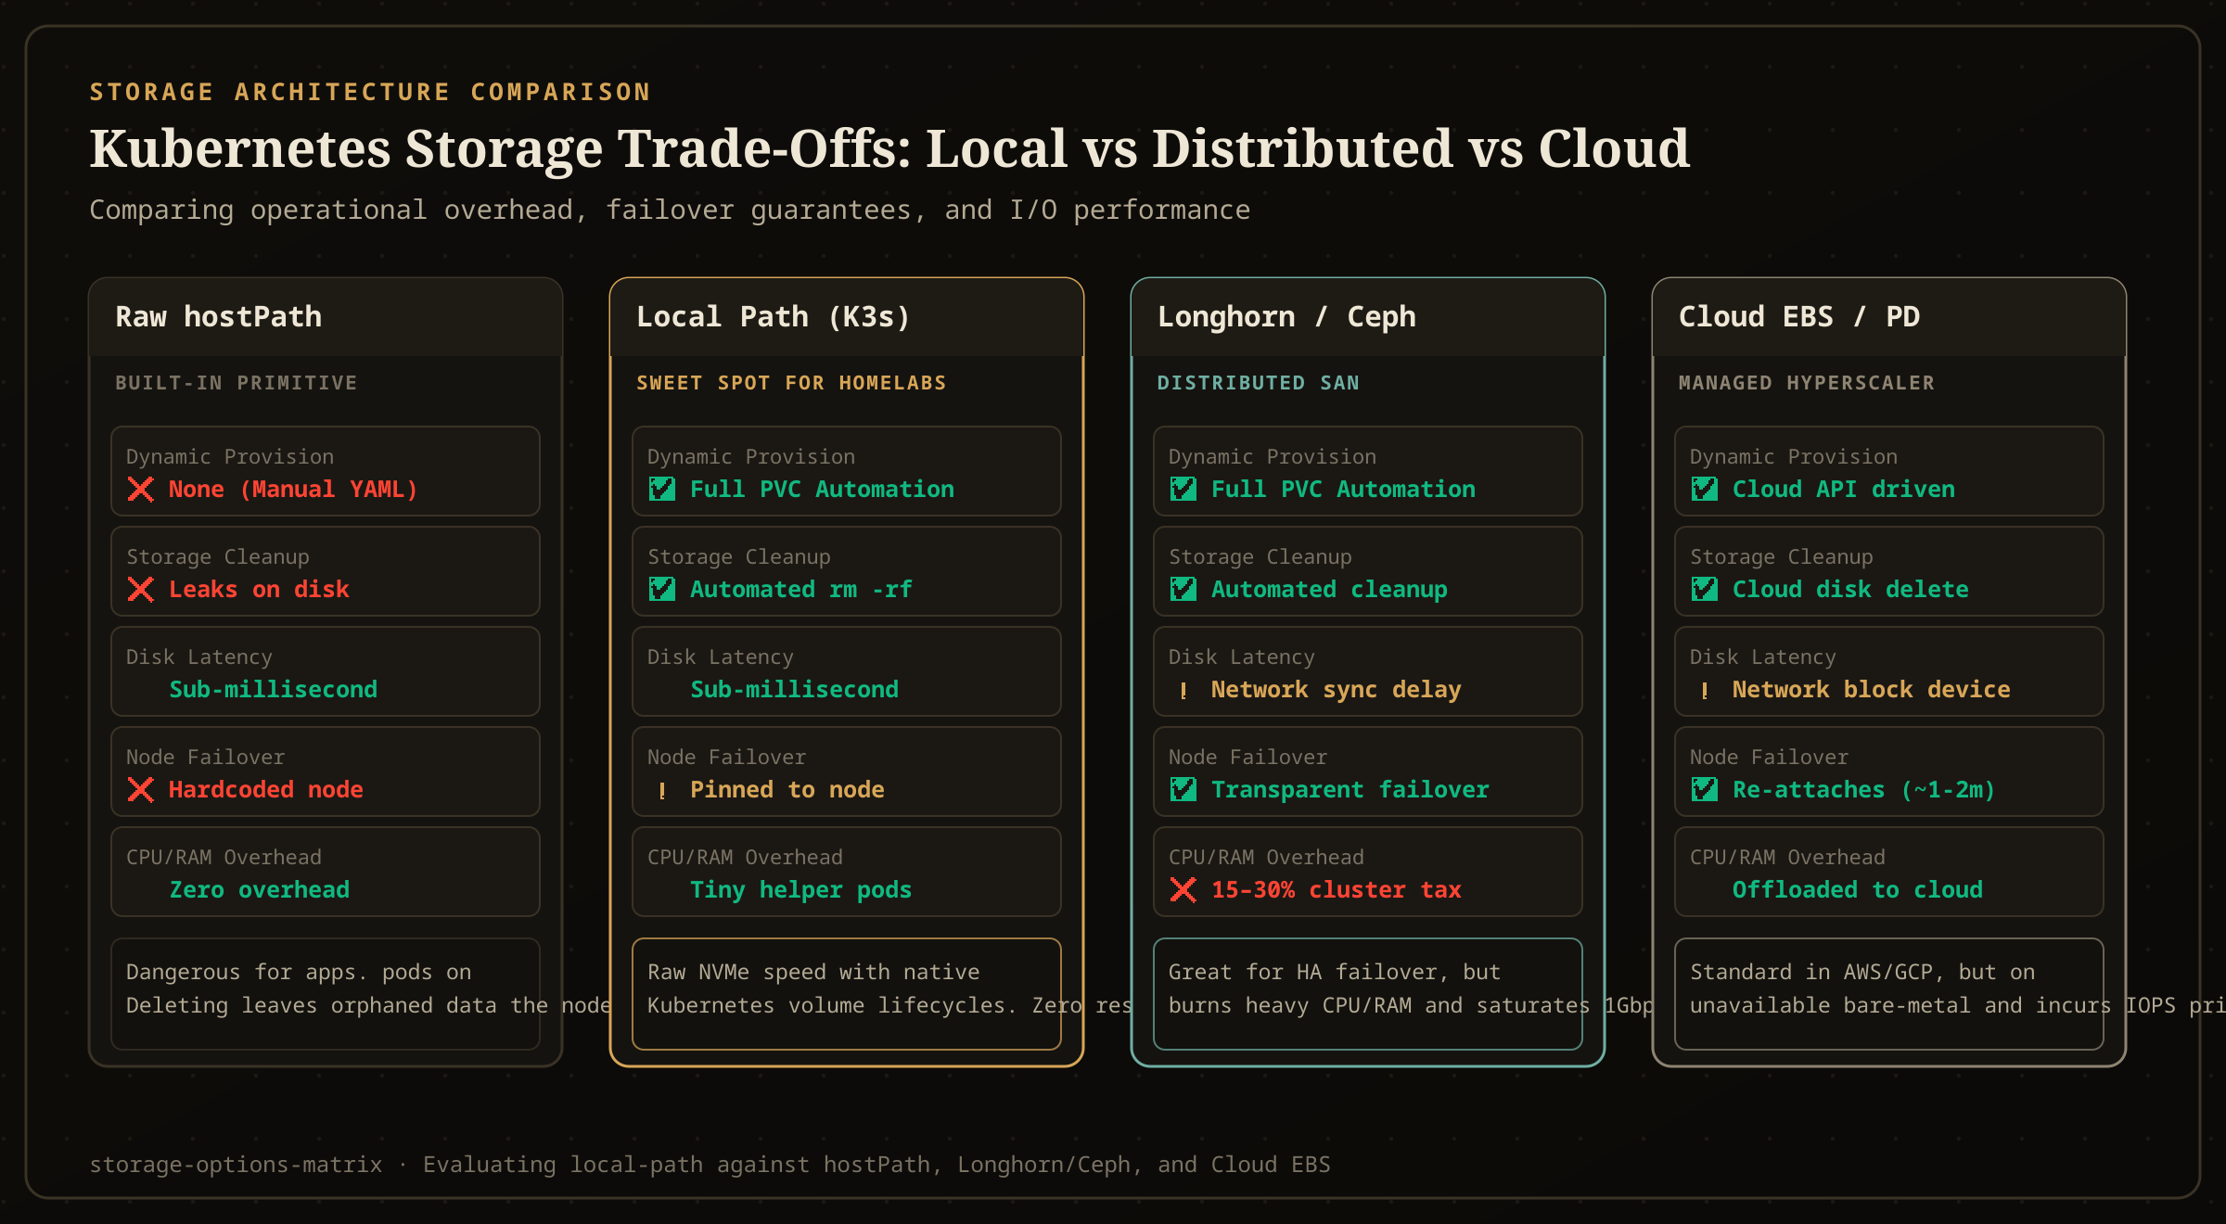The height and width of the screenshot is (1224, 2226).
Task: Click Sub-millisecond in Local Path card
Action: click(794, 689)
